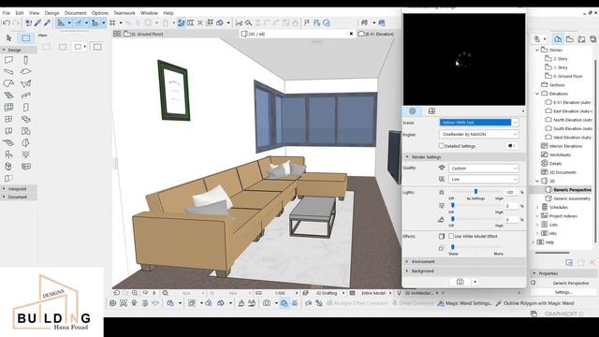Click the Undo arrow icon
Viewport: 599px width, 337px height.
(x=7, y=22)
